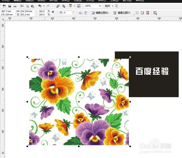Image resolution: width=182 pixels, height=158 pixels.
Task: Click the flower pattern bitmap image
Action: click(x=79, y=102)
